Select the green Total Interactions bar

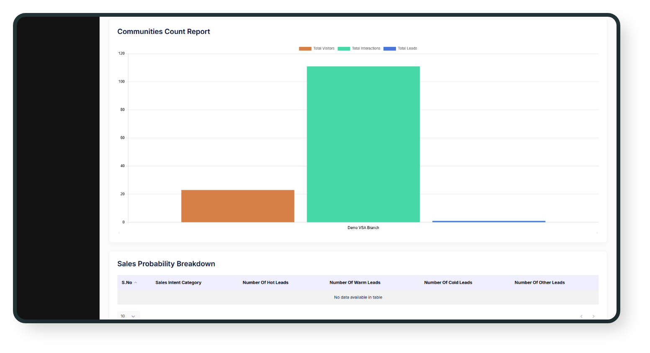click(x=363, y=144)
